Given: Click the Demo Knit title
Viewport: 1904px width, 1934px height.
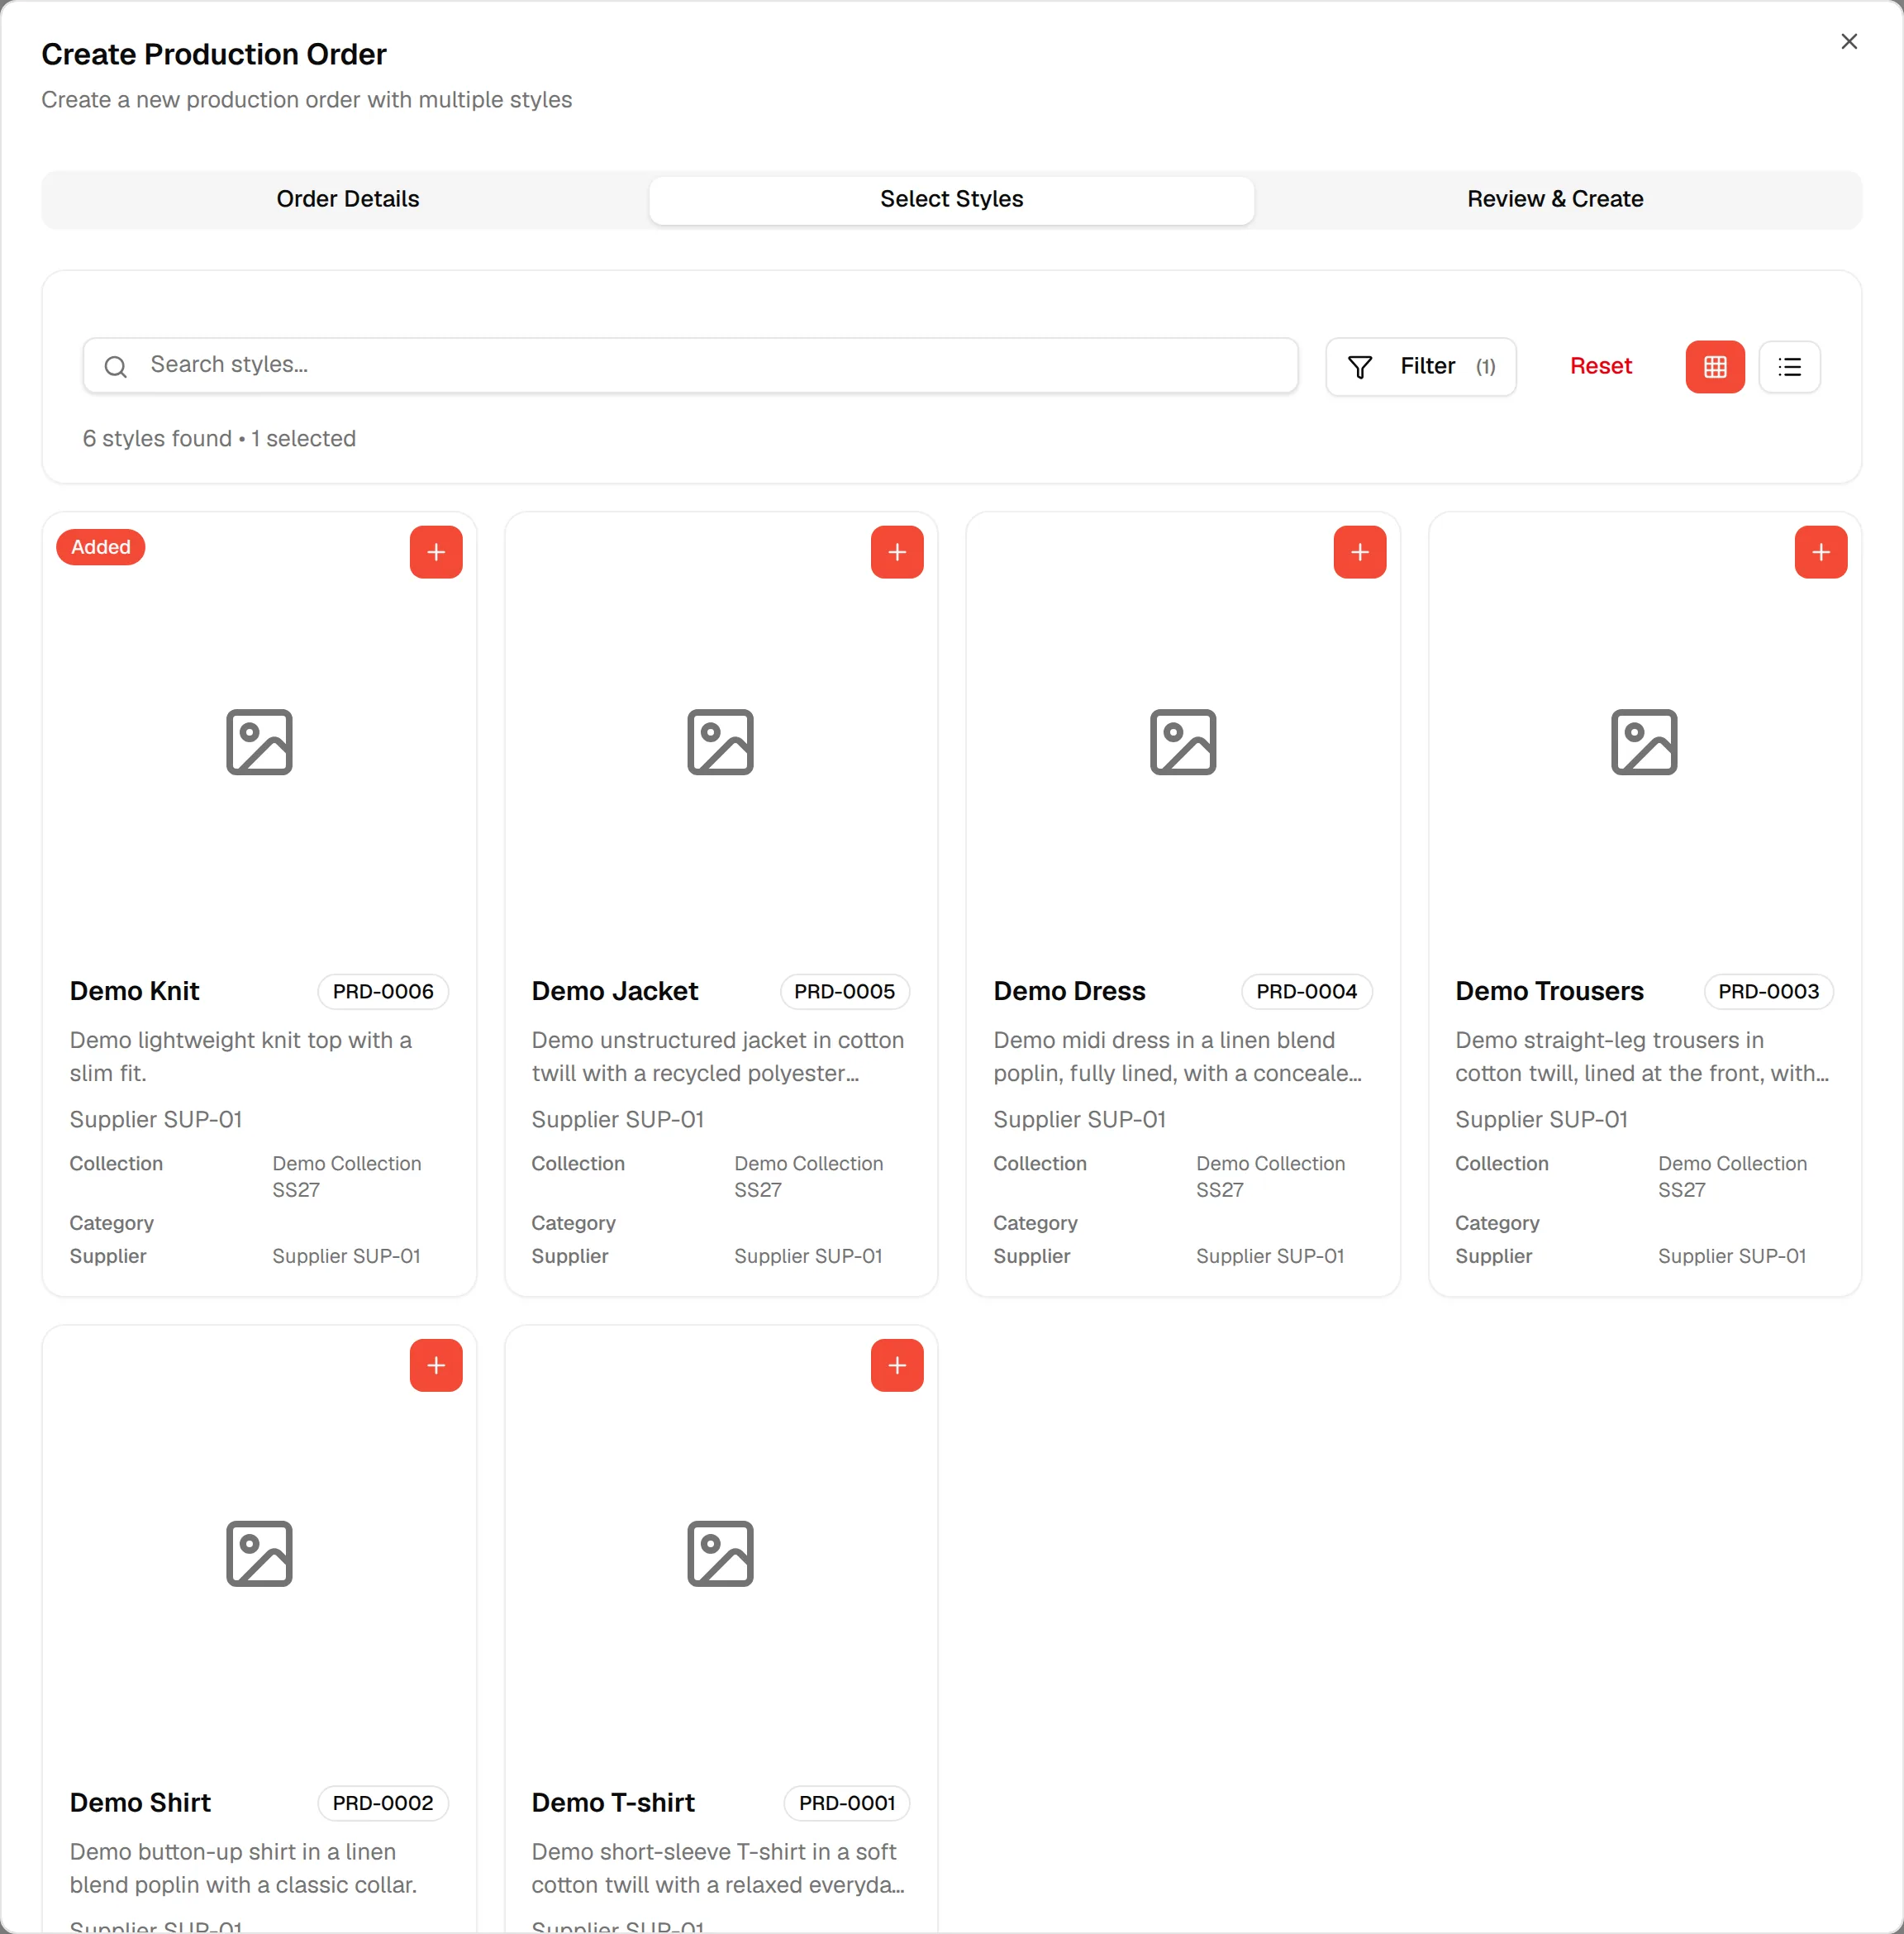Looking at the screenshot, I should pyautogui.click(x=134, y=991).
